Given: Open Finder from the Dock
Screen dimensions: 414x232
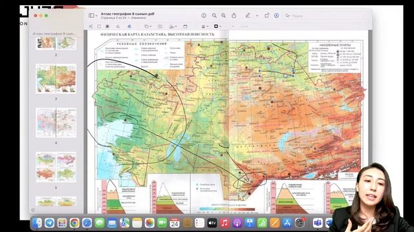Looking at the screenshot, I should 37,223.
